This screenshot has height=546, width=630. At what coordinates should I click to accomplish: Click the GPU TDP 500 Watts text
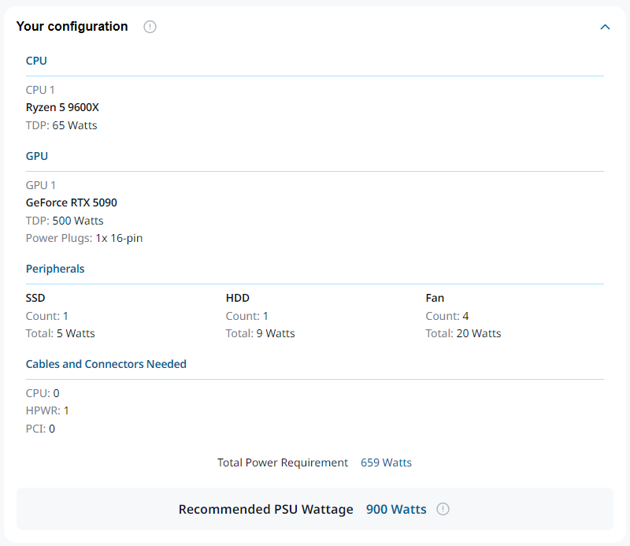[x=65, y=221]
